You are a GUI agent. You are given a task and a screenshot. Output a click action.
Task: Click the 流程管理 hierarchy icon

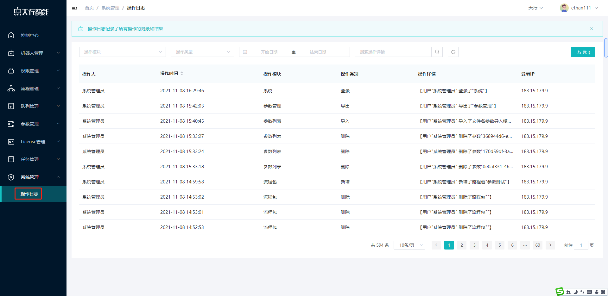11,89
